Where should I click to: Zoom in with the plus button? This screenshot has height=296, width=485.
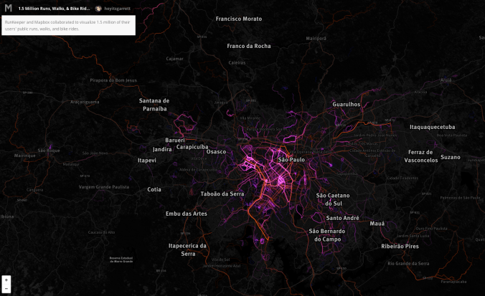point(6,280)
